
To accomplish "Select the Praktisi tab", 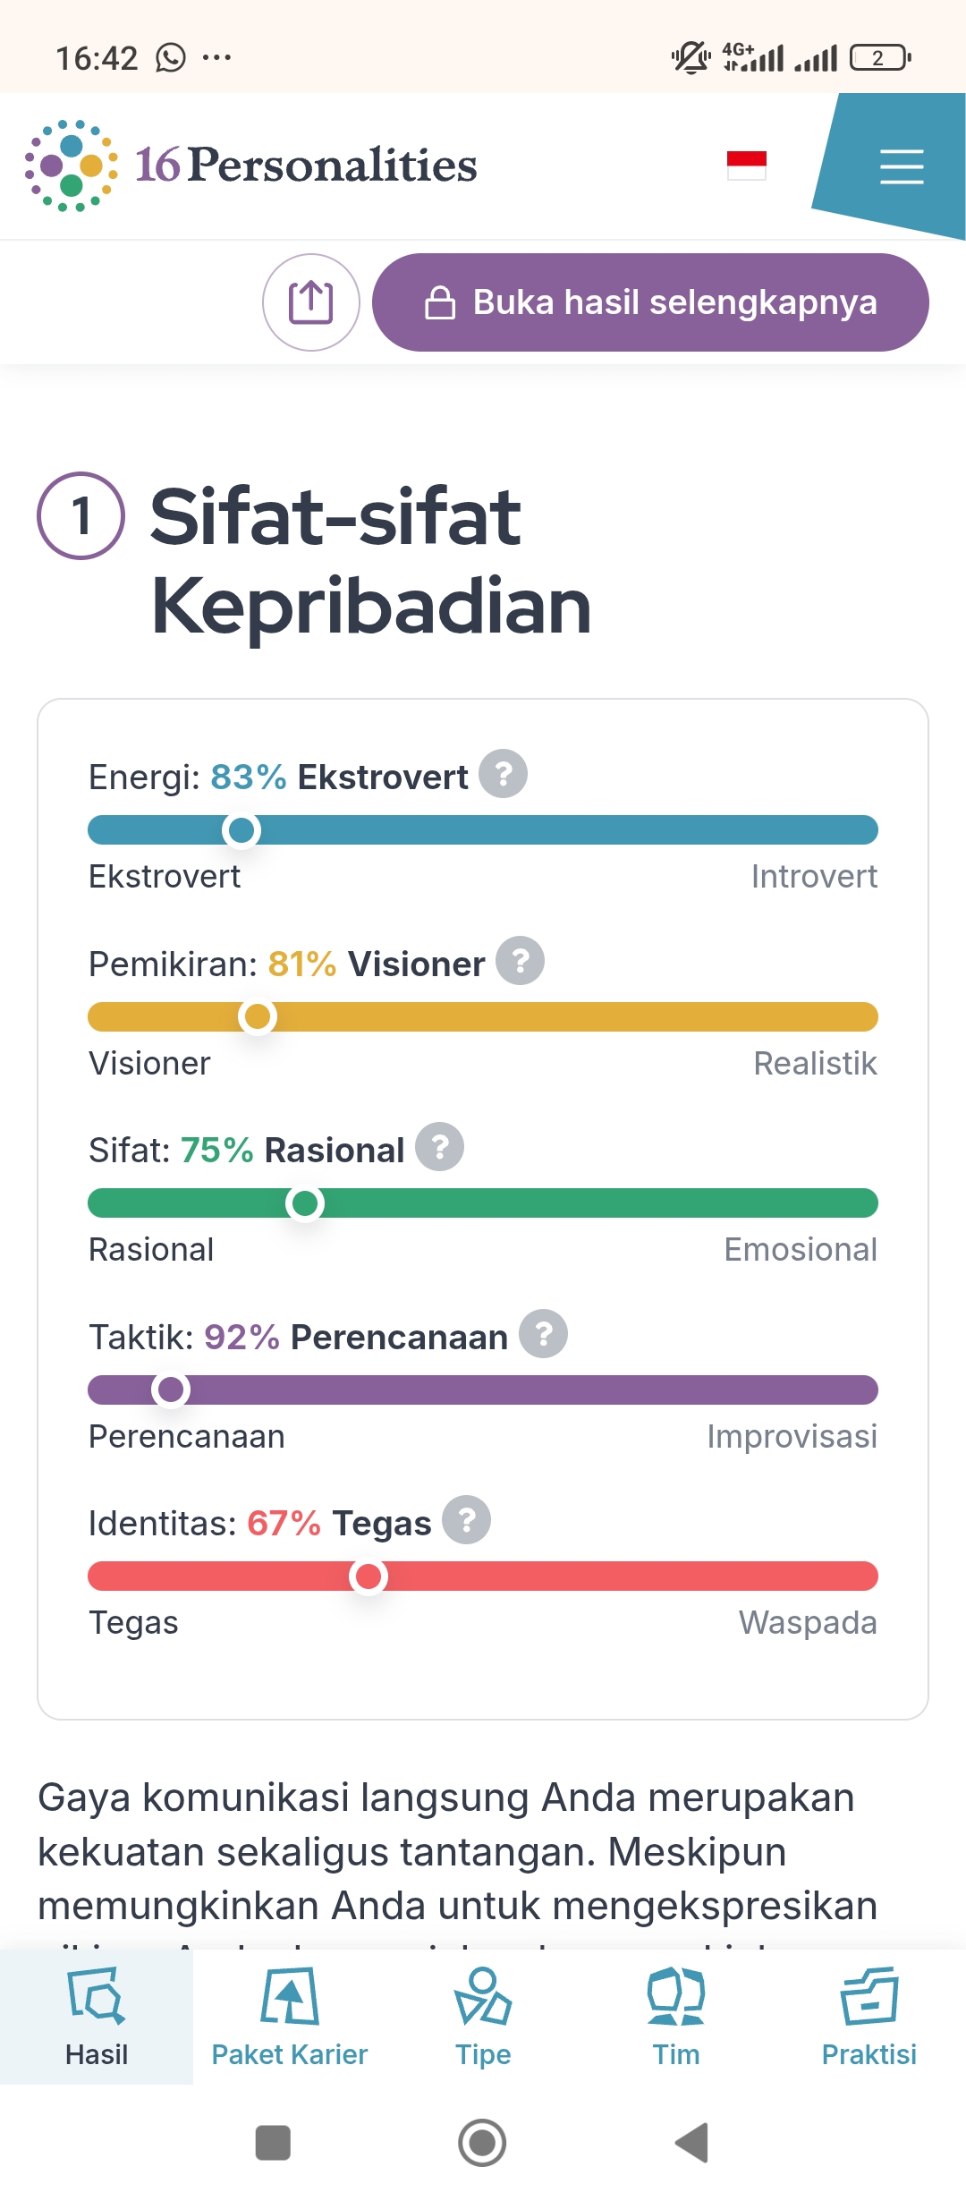I will (869, 2017).
